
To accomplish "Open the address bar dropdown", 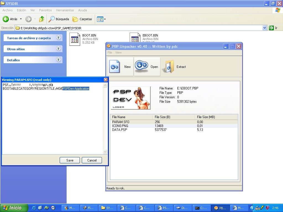I will [x=264, y=28].
